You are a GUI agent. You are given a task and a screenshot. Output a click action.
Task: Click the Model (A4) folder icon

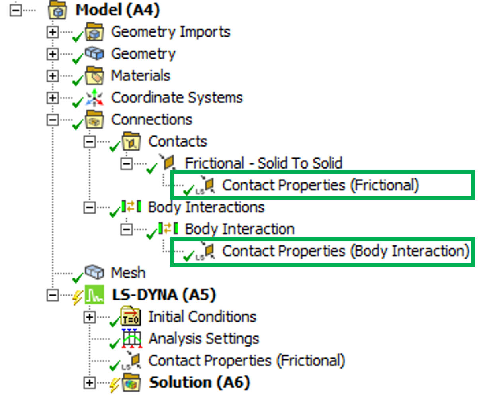[57, 10]
